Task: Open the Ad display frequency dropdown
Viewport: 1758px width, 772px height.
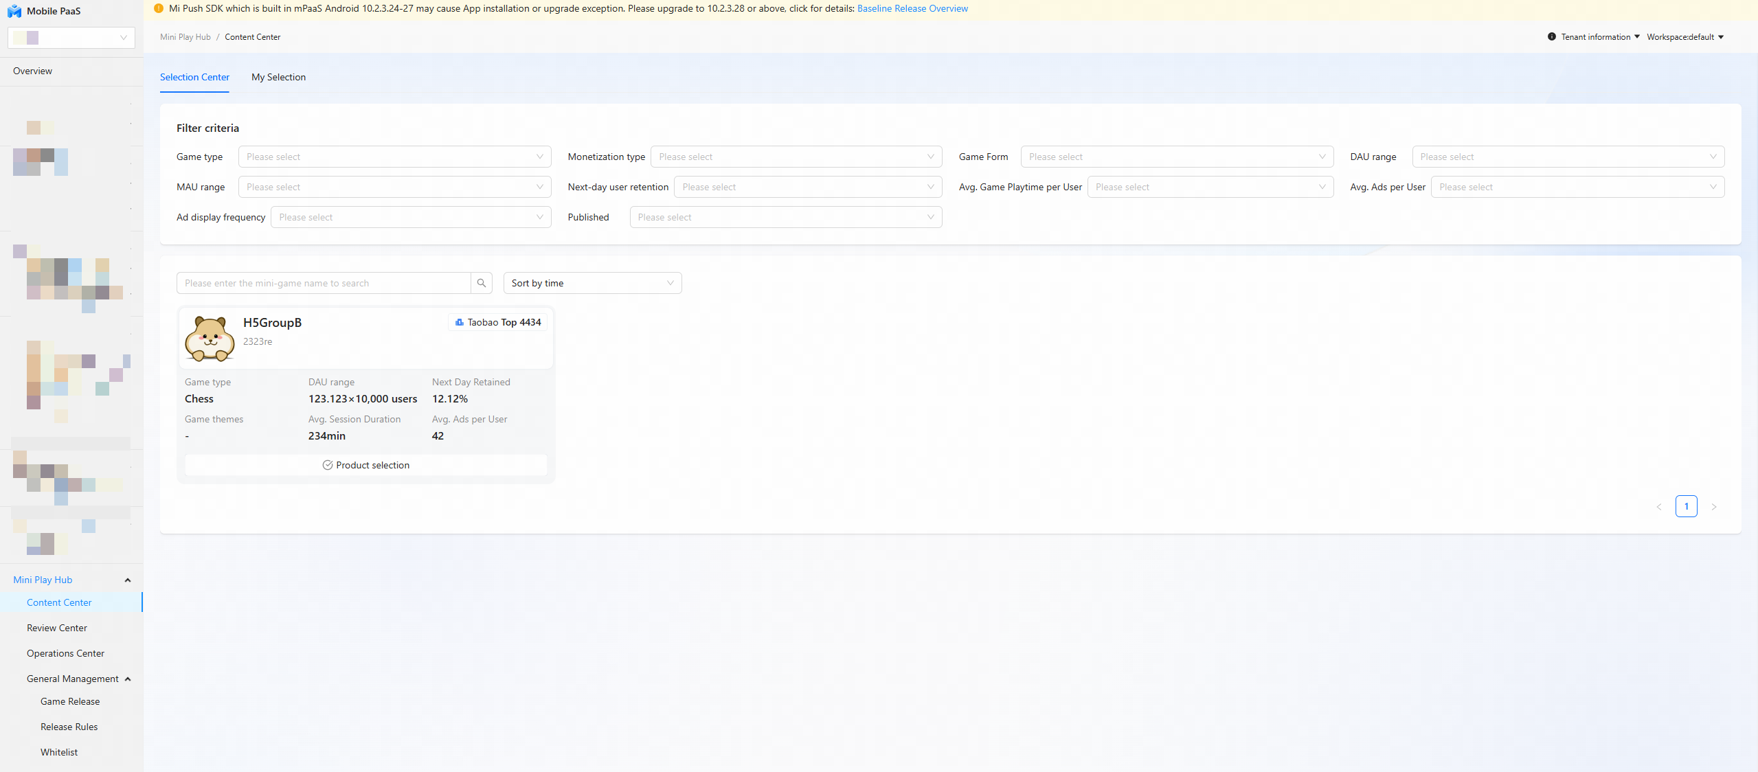Action: click(411, 217)
